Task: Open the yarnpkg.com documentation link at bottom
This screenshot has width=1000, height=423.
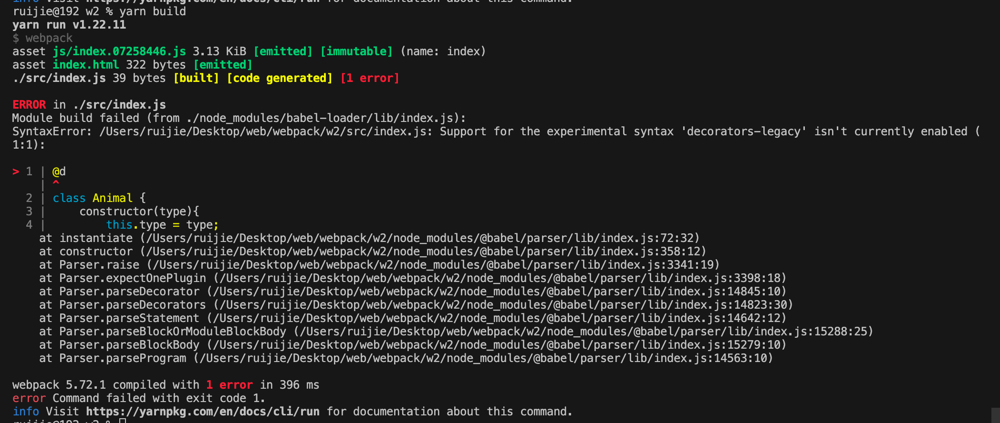Action: (202, 412)
